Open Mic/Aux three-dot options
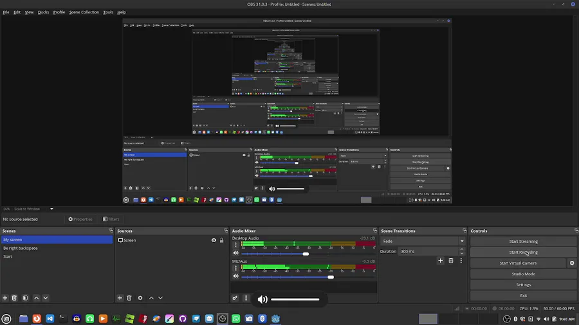The height and width of the screenshot is (325, 579). pyautogui.click(x=236, y=268)
